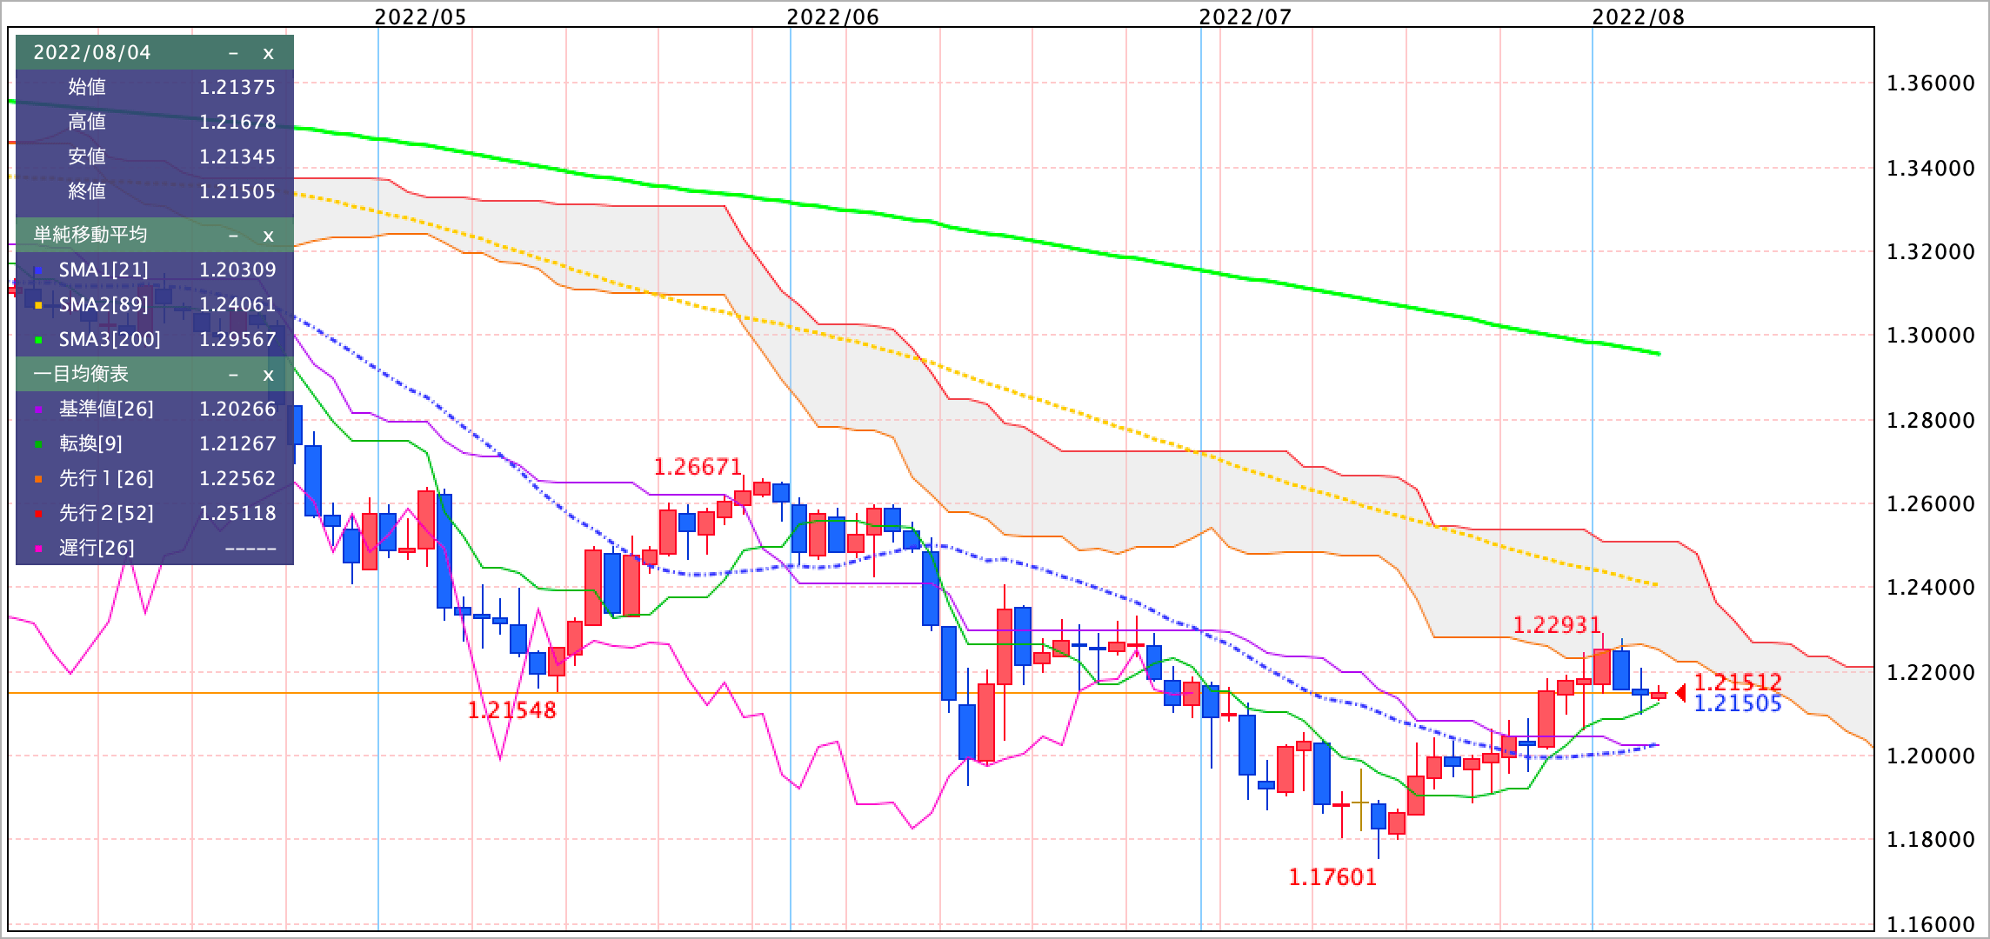Click the 先行１[26] orange color marker
The height and width of the screenshot is (939, 1990).
(x=38, y=479)
